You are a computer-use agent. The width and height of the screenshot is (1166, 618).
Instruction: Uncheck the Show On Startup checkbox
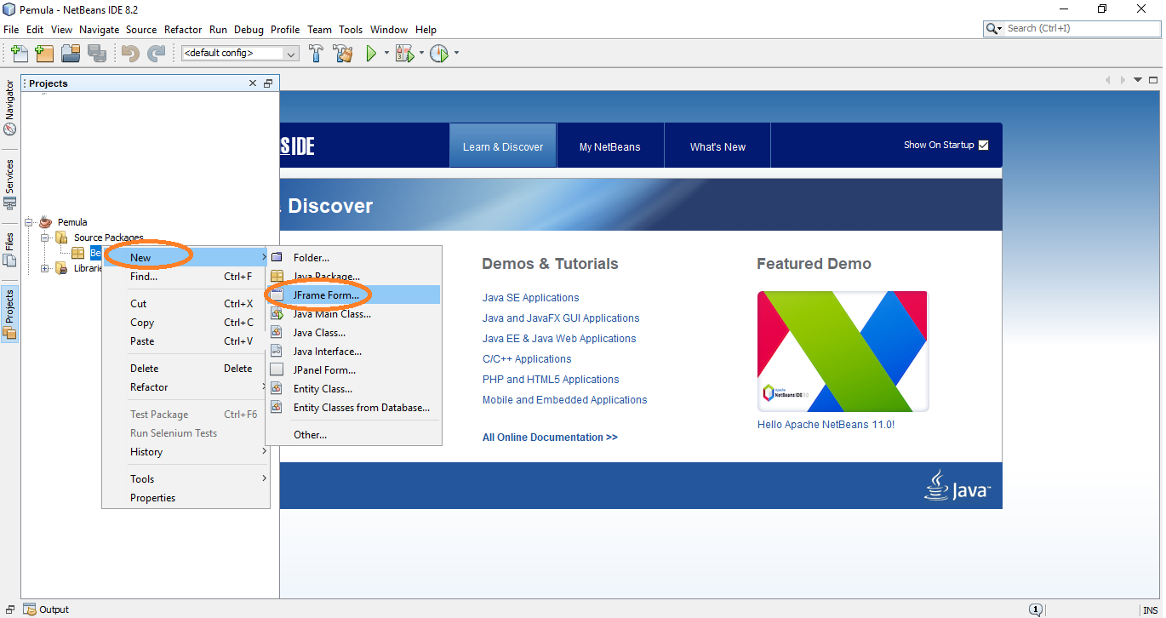click(984, 145)
